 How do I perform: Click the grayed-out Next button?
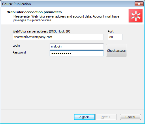106,117
